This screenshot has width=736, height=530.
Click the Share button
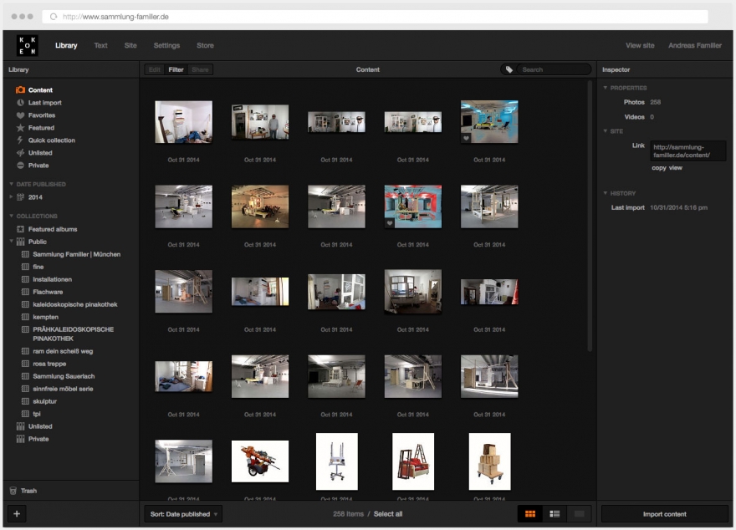pyautogui.click(x=200, y=69)
